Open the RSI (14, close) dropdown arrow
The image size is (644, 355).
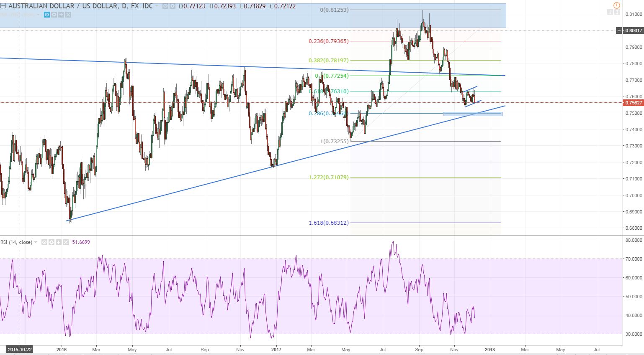36,242
